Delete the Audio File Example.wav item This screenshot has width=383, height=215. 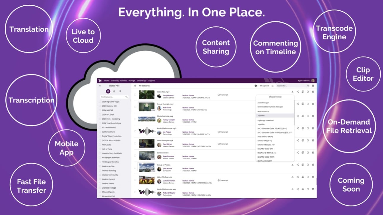313,189
